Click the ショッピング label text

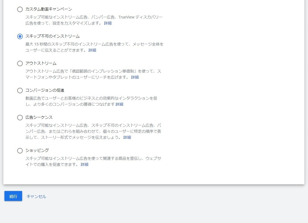(37, 150)
